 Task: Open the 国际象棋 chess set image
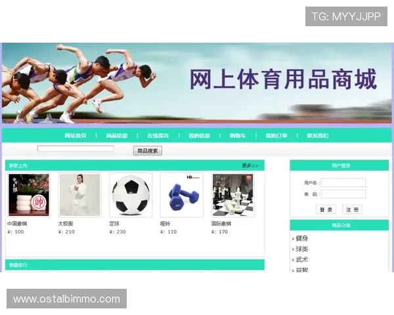[x=233, y=195]
